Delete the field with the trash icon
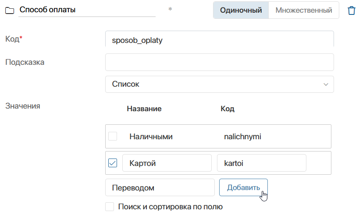This screenshot has height=215, width=359. coord(352,11)
